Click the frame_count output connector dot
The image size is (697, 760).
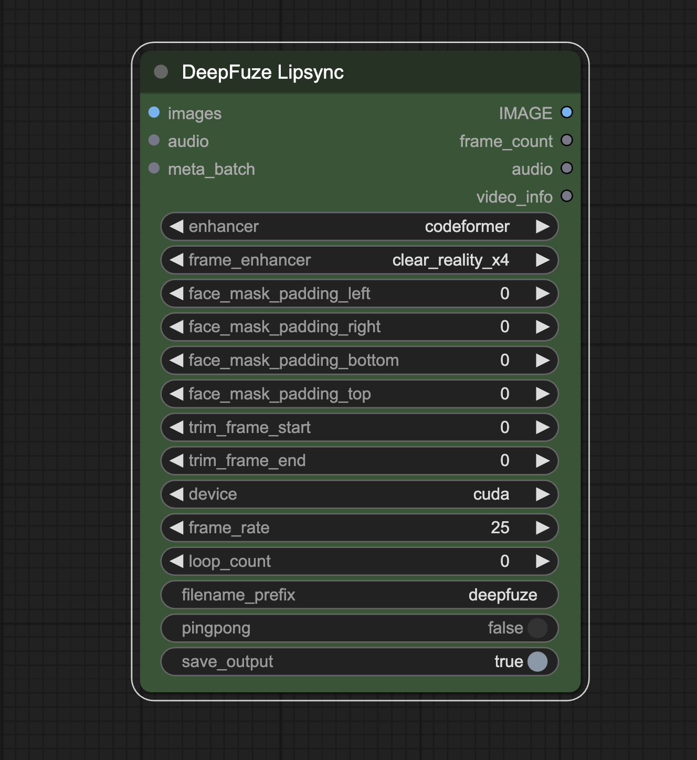pyautogui.click(x=567, y=140)
